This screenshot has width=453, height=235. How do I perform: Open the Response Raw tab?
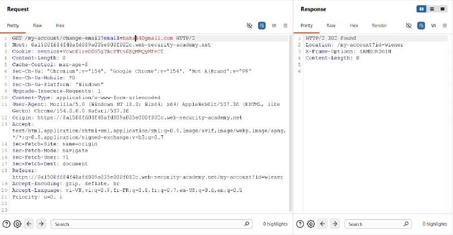331,25
